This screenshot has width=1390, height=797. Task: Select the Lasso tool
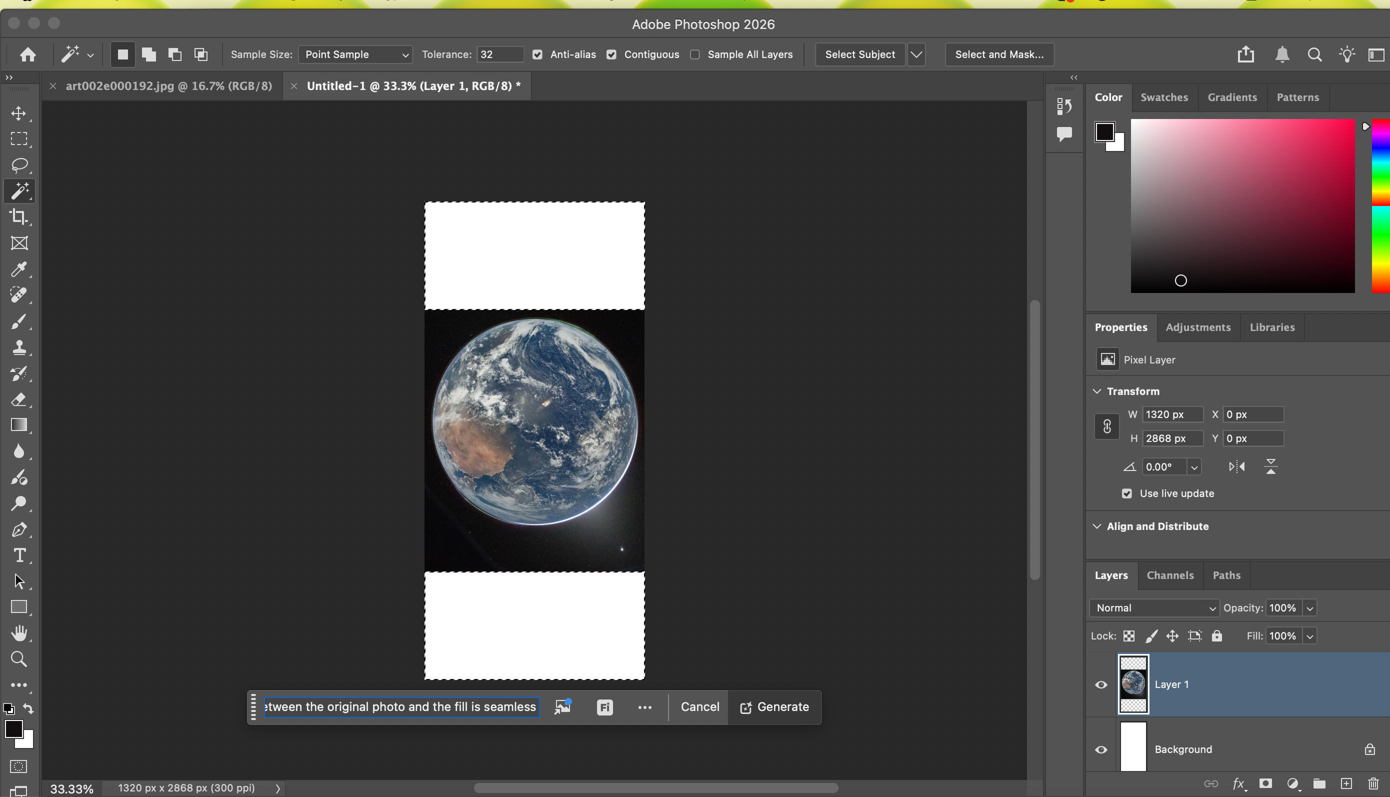(x=19, y=165)
